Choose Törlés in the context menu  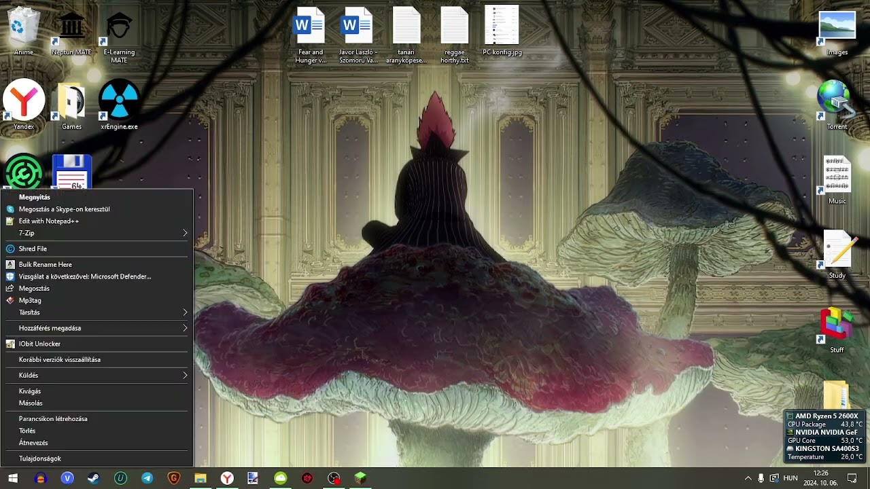(97, 431)
